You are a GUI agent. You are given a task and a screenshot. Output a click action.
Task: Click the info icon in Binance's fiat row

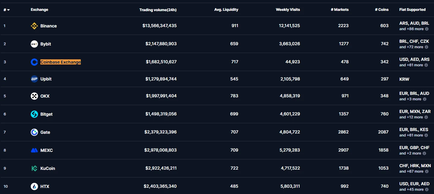[426, 29]
